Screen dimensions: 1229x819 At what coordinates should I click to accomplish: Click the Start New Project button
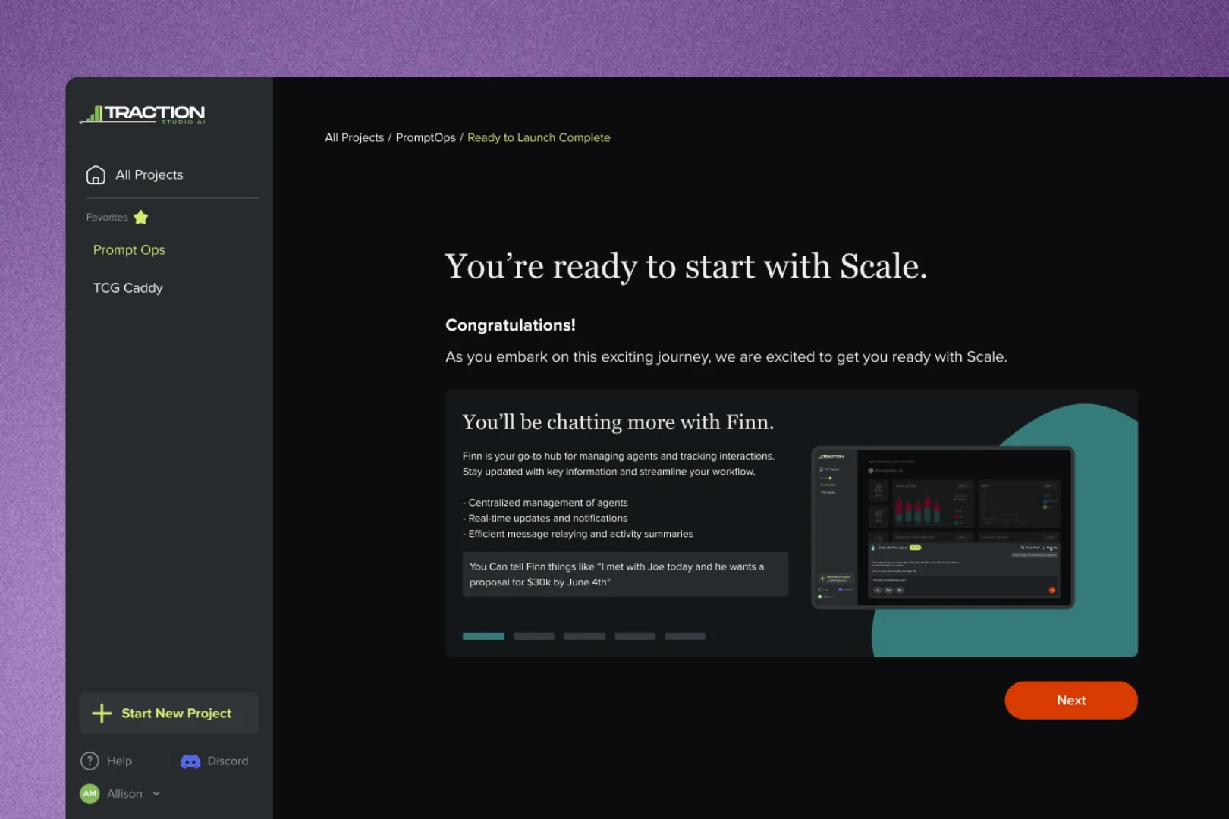click(169, 714)
